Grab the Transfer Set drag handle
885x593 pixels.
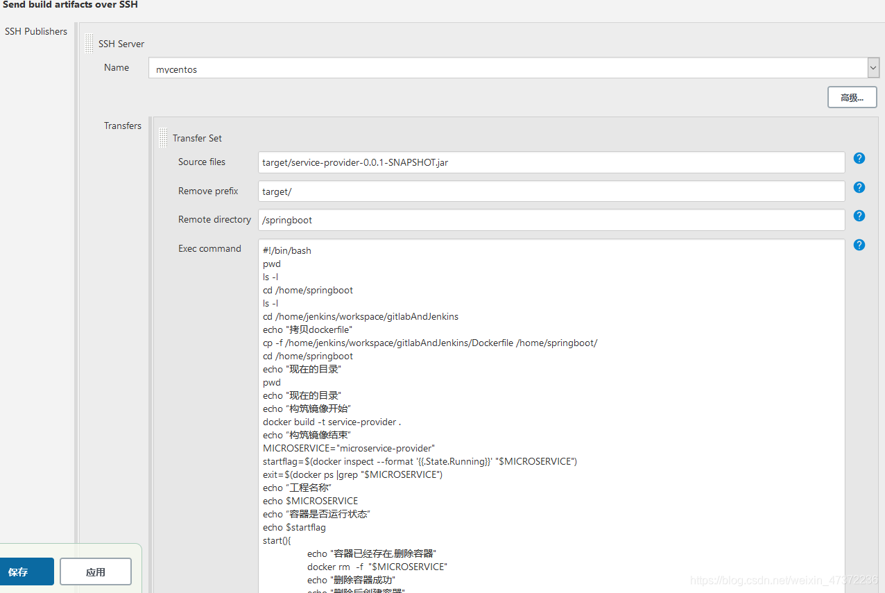pyautogui.click(x=163, y=137)
